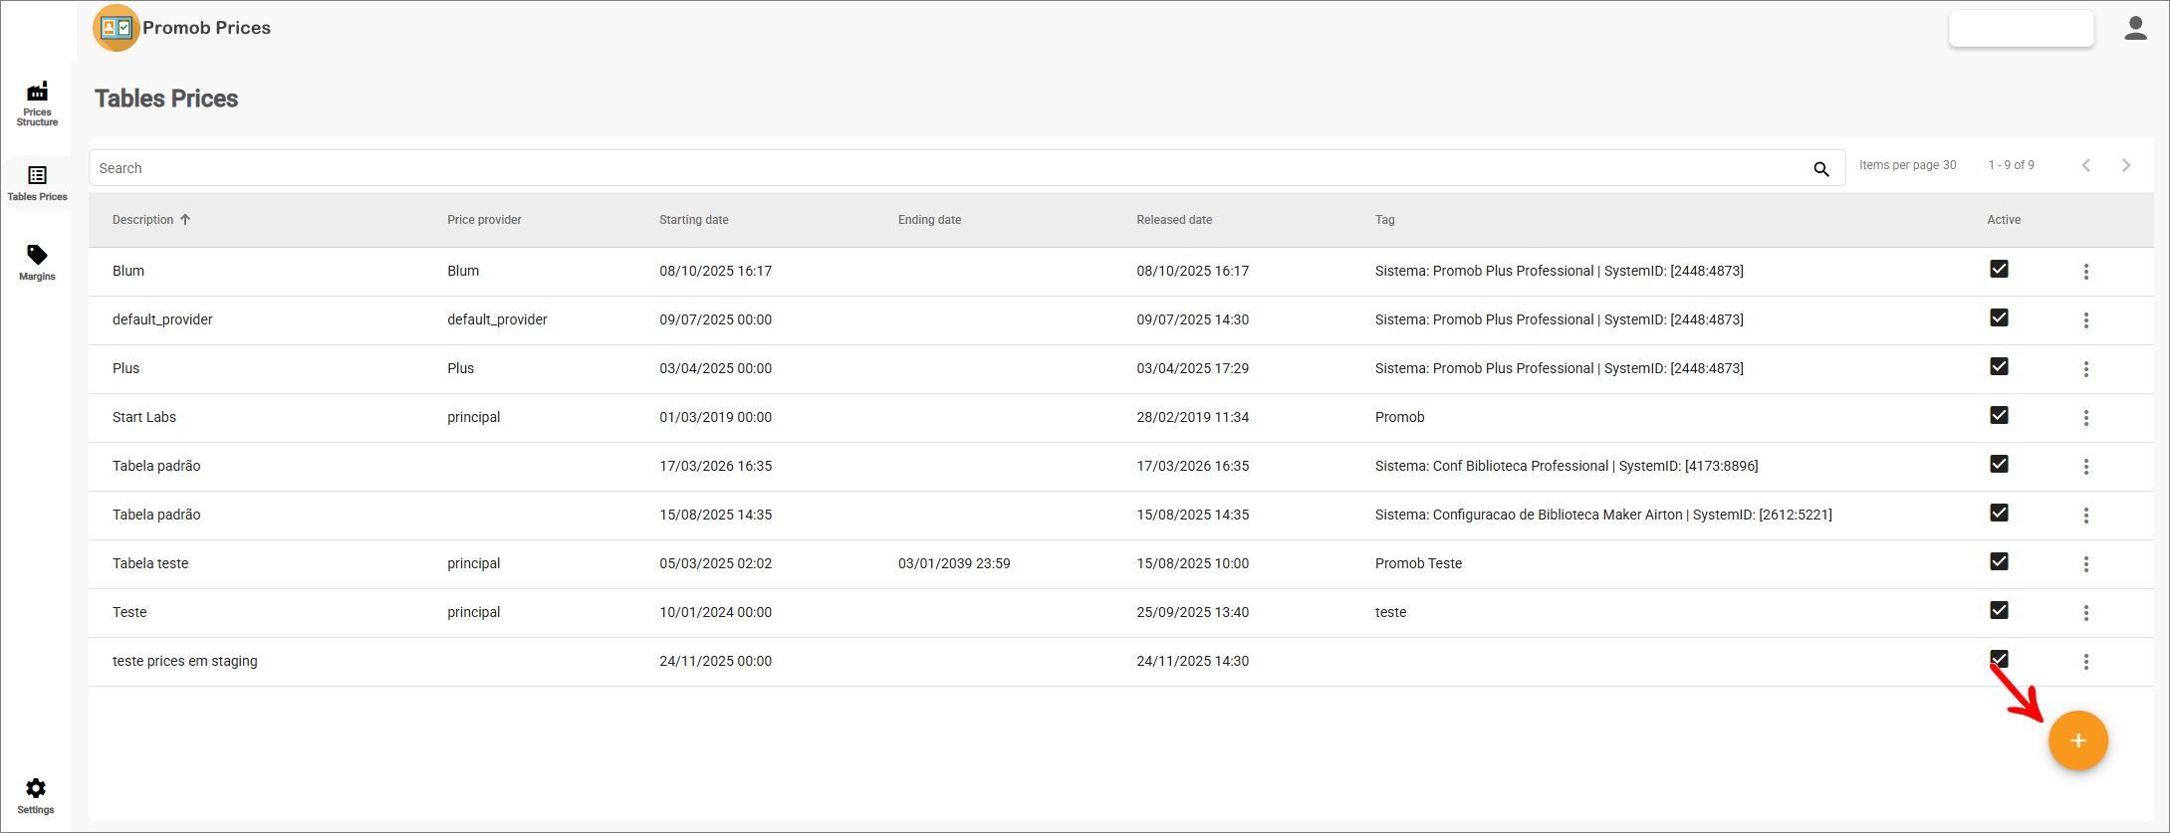This screenshot has width=2170, height=833.
Task: Open more options for Start Labs row
Action: pyautogui.click(x=2086, y=418)
